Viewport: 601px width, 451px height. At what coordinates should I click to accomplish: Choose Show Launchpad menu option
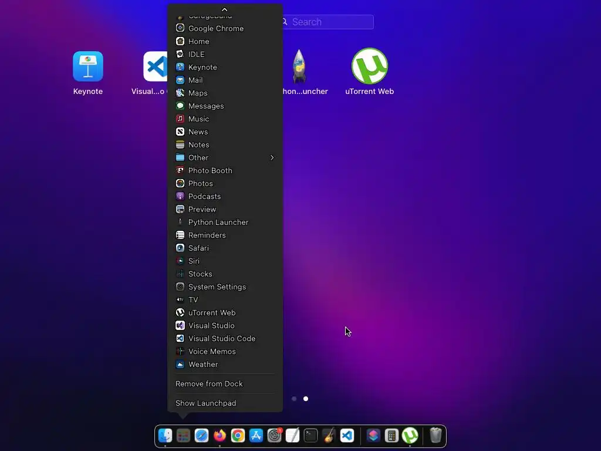click(225, 403)
